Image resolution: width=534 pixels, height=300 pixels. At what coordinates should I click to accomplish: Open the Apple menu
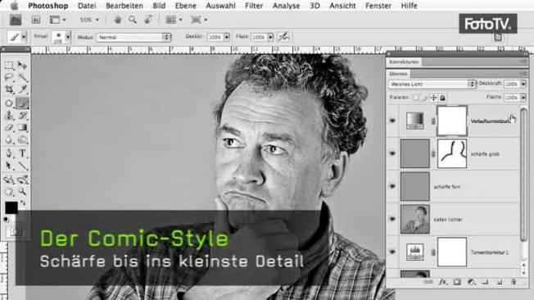point(14,6)
